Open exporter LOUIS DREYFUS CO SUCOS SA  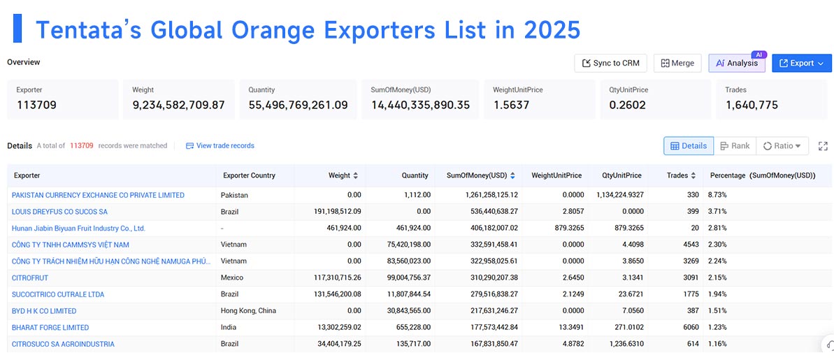tap(59, 212)
